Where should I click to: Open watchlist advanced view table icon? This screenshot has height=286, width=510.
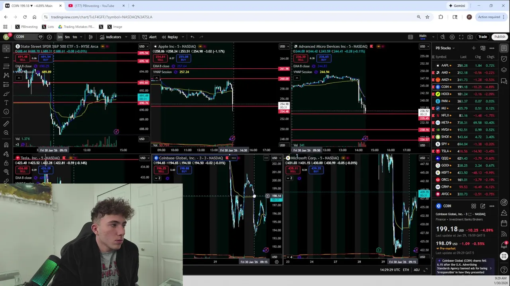[x=483, y=48]
